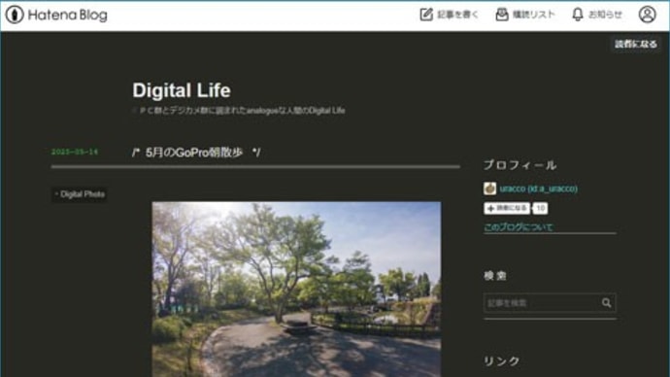
Task: Click the Hatena Blog logo icon
Action: [15, 15]
